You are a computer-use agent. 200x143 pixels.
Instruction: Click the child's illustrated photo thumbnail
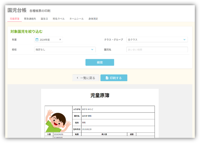point(58,121)
